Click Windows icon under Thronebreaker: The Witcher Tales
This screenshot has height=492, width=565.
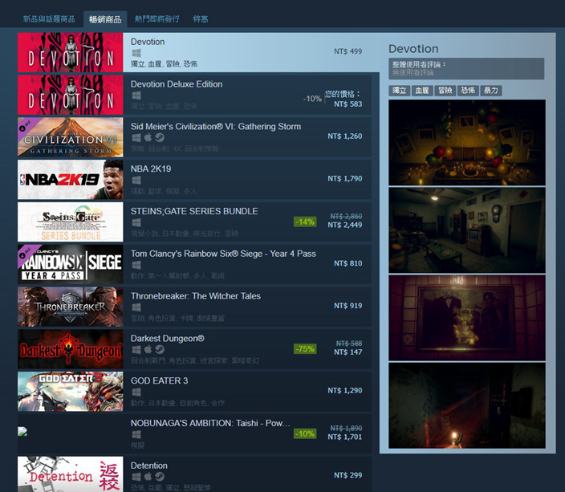[x=136, y=307]
